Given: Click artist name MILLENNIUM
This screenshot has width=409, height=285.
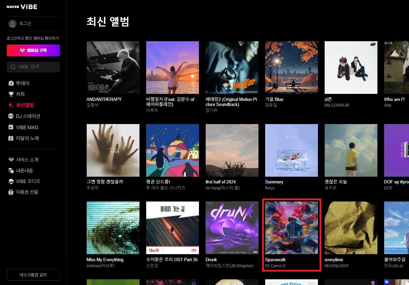Looking at the screenshot, I should pos(337,105).
